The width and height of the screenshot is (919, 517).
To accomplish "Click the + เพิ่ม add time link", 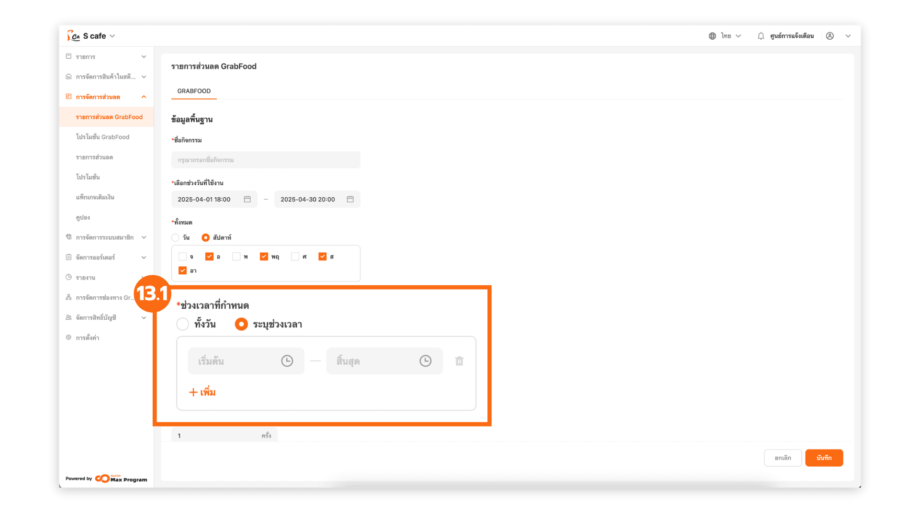I will click(x=202, y=392).
